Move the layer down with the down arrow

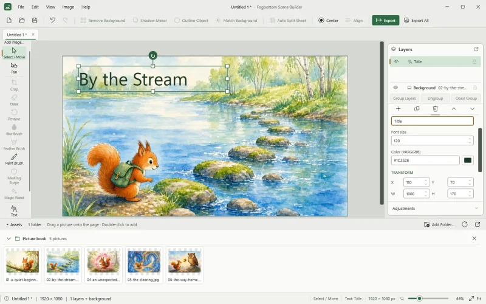[x=472, y=109]
